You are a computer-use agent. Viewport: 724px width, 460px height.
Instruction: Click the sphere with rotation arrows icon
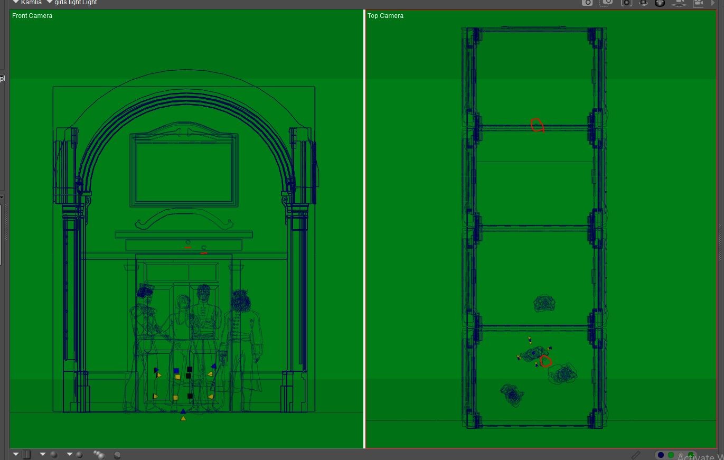(x=644, y=3)
